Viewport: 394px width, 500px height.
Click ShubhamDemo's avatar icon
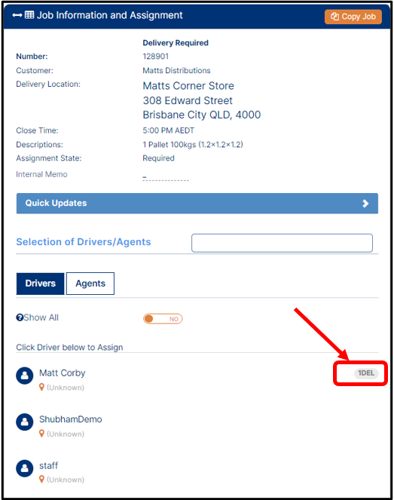25,422
